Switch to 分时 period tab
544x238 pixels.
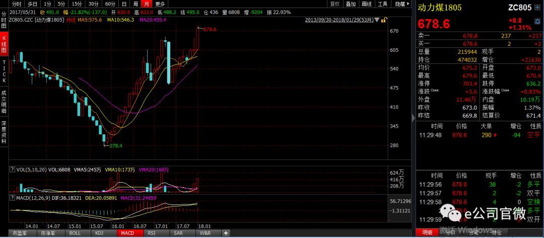[16, 4]
